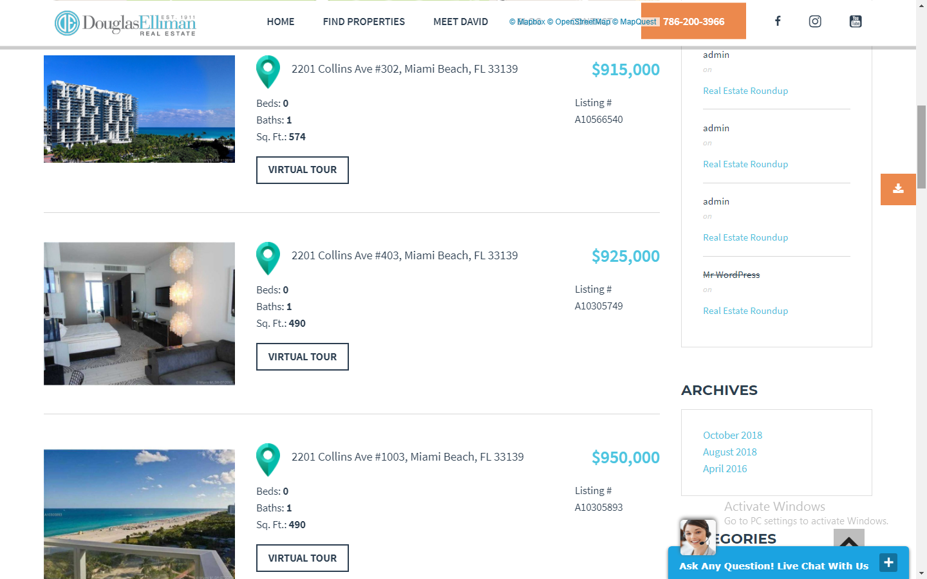Open the April 2016 archive link
The width and height of the screenshot is (927, 579).
[725, 469]
